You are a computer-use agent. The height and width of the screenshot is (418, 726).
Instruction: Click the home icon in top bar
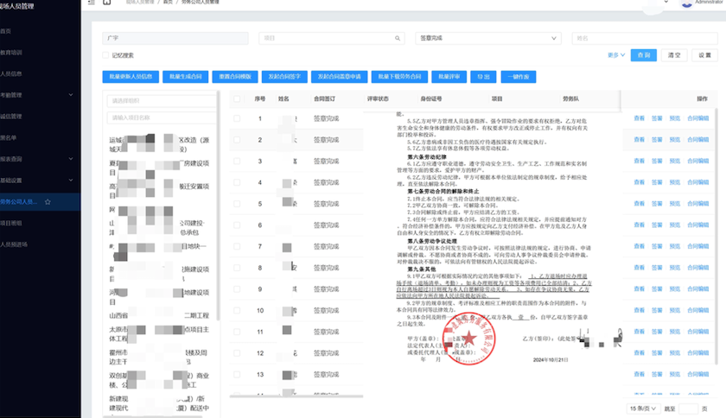[107, 3]
